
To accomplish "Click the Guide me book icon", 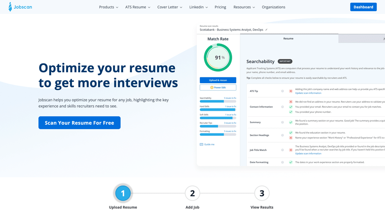I will pos(201,145).
